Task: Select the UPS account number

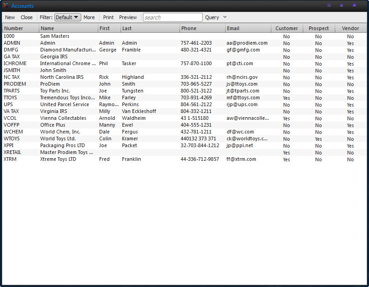Action: click(8, 104)
